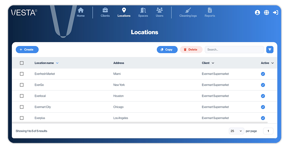Open the Client column sort chevron

pos(213,63)
